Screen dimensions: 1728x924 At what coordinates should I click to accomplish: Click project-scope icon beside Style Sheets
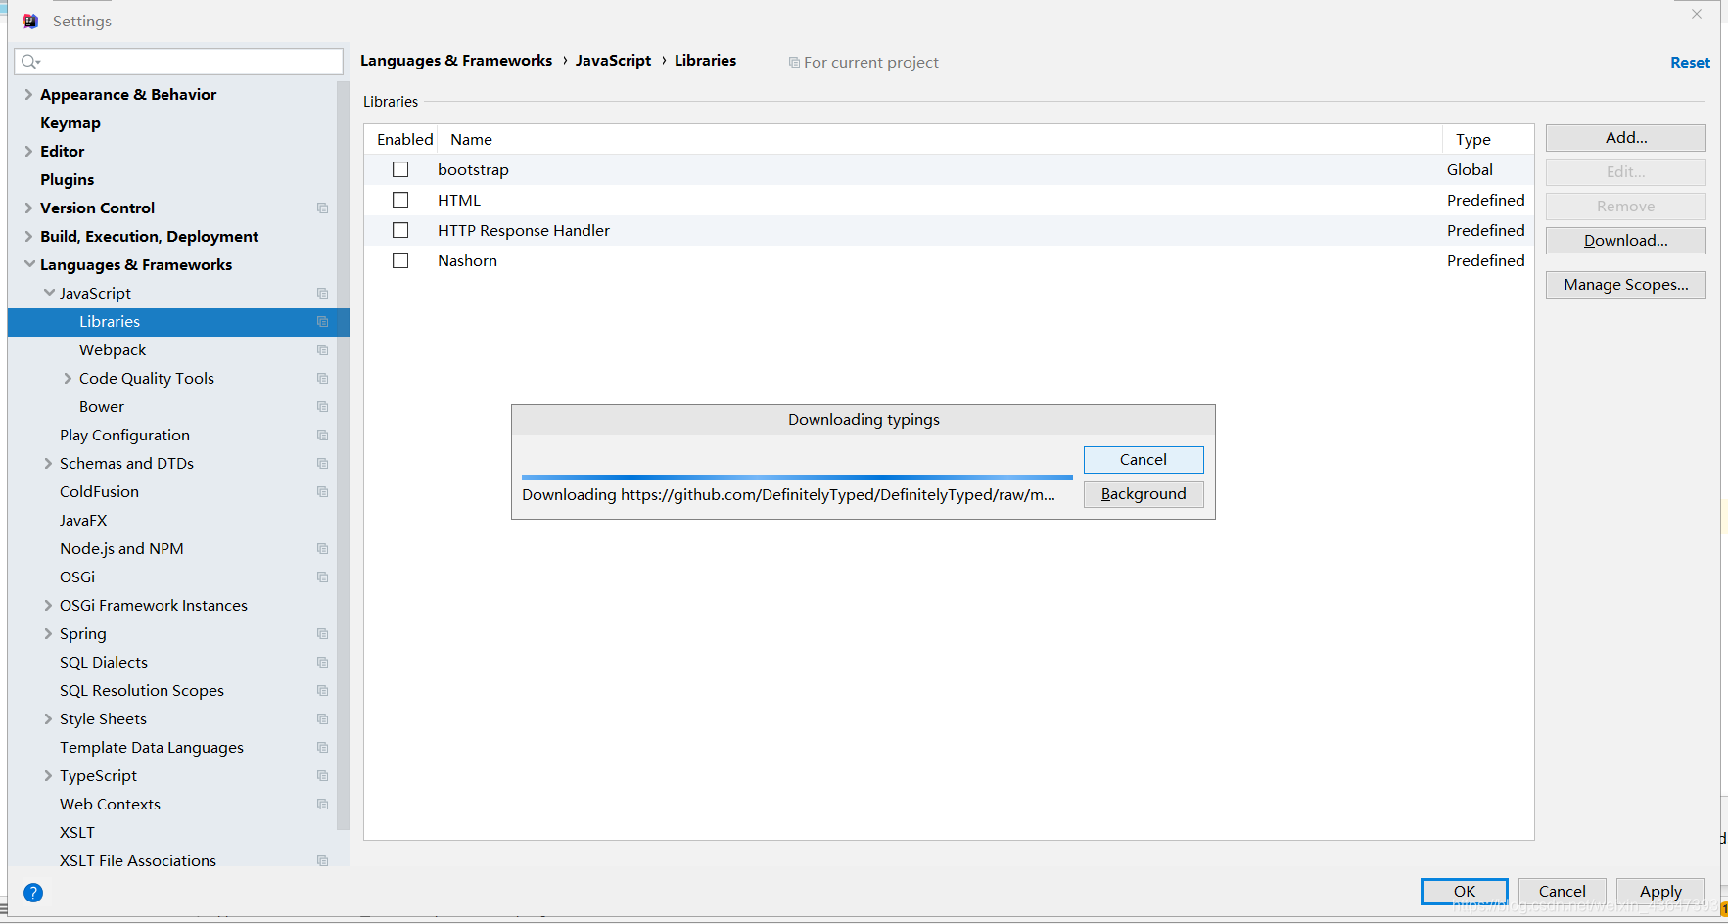point(322,719)
